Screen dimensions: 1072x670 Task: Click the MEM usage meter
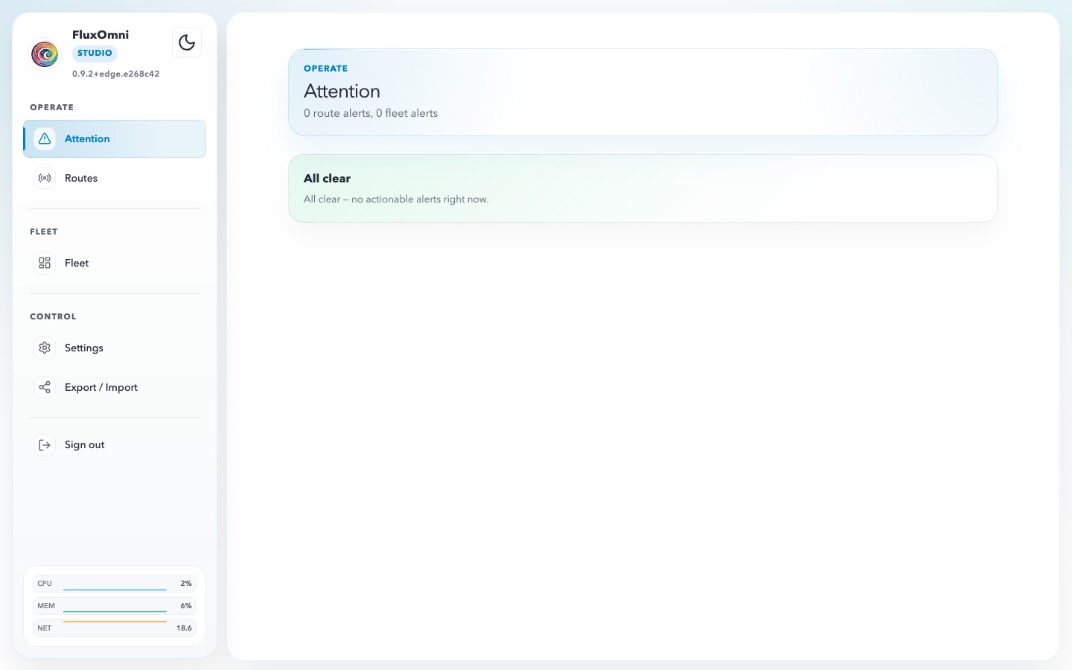tap(115, 606)
